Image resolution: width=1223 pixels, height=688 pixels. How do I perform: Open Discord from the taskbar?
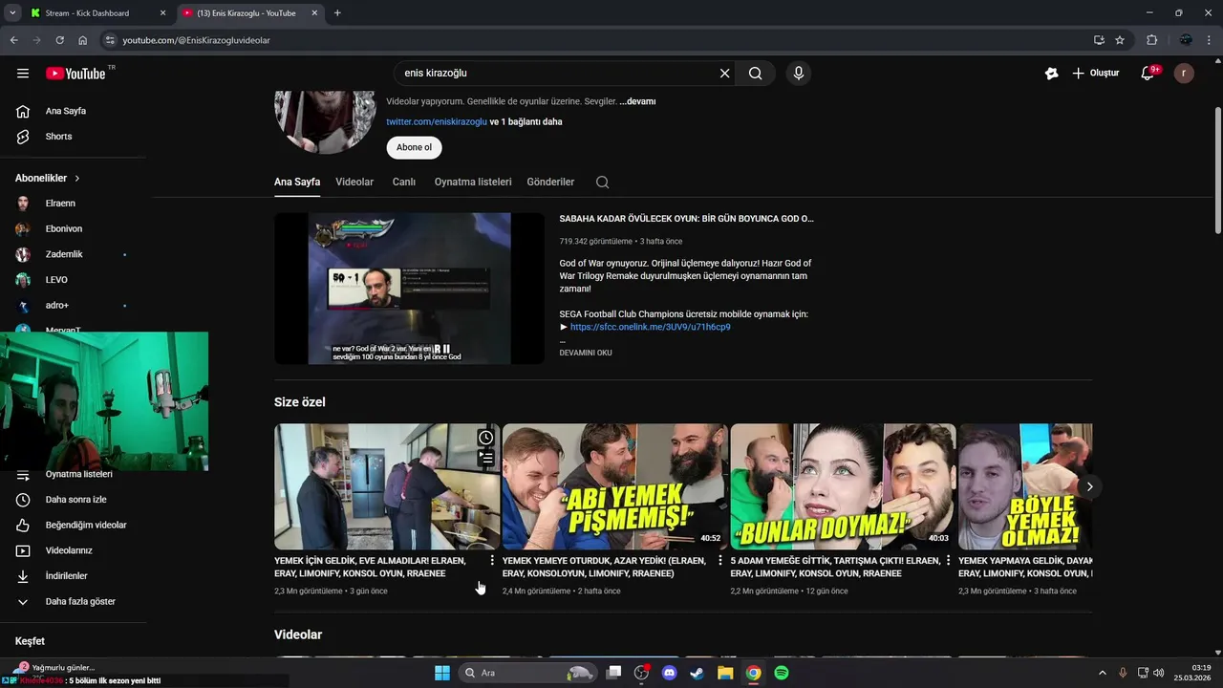coord(670,673)
